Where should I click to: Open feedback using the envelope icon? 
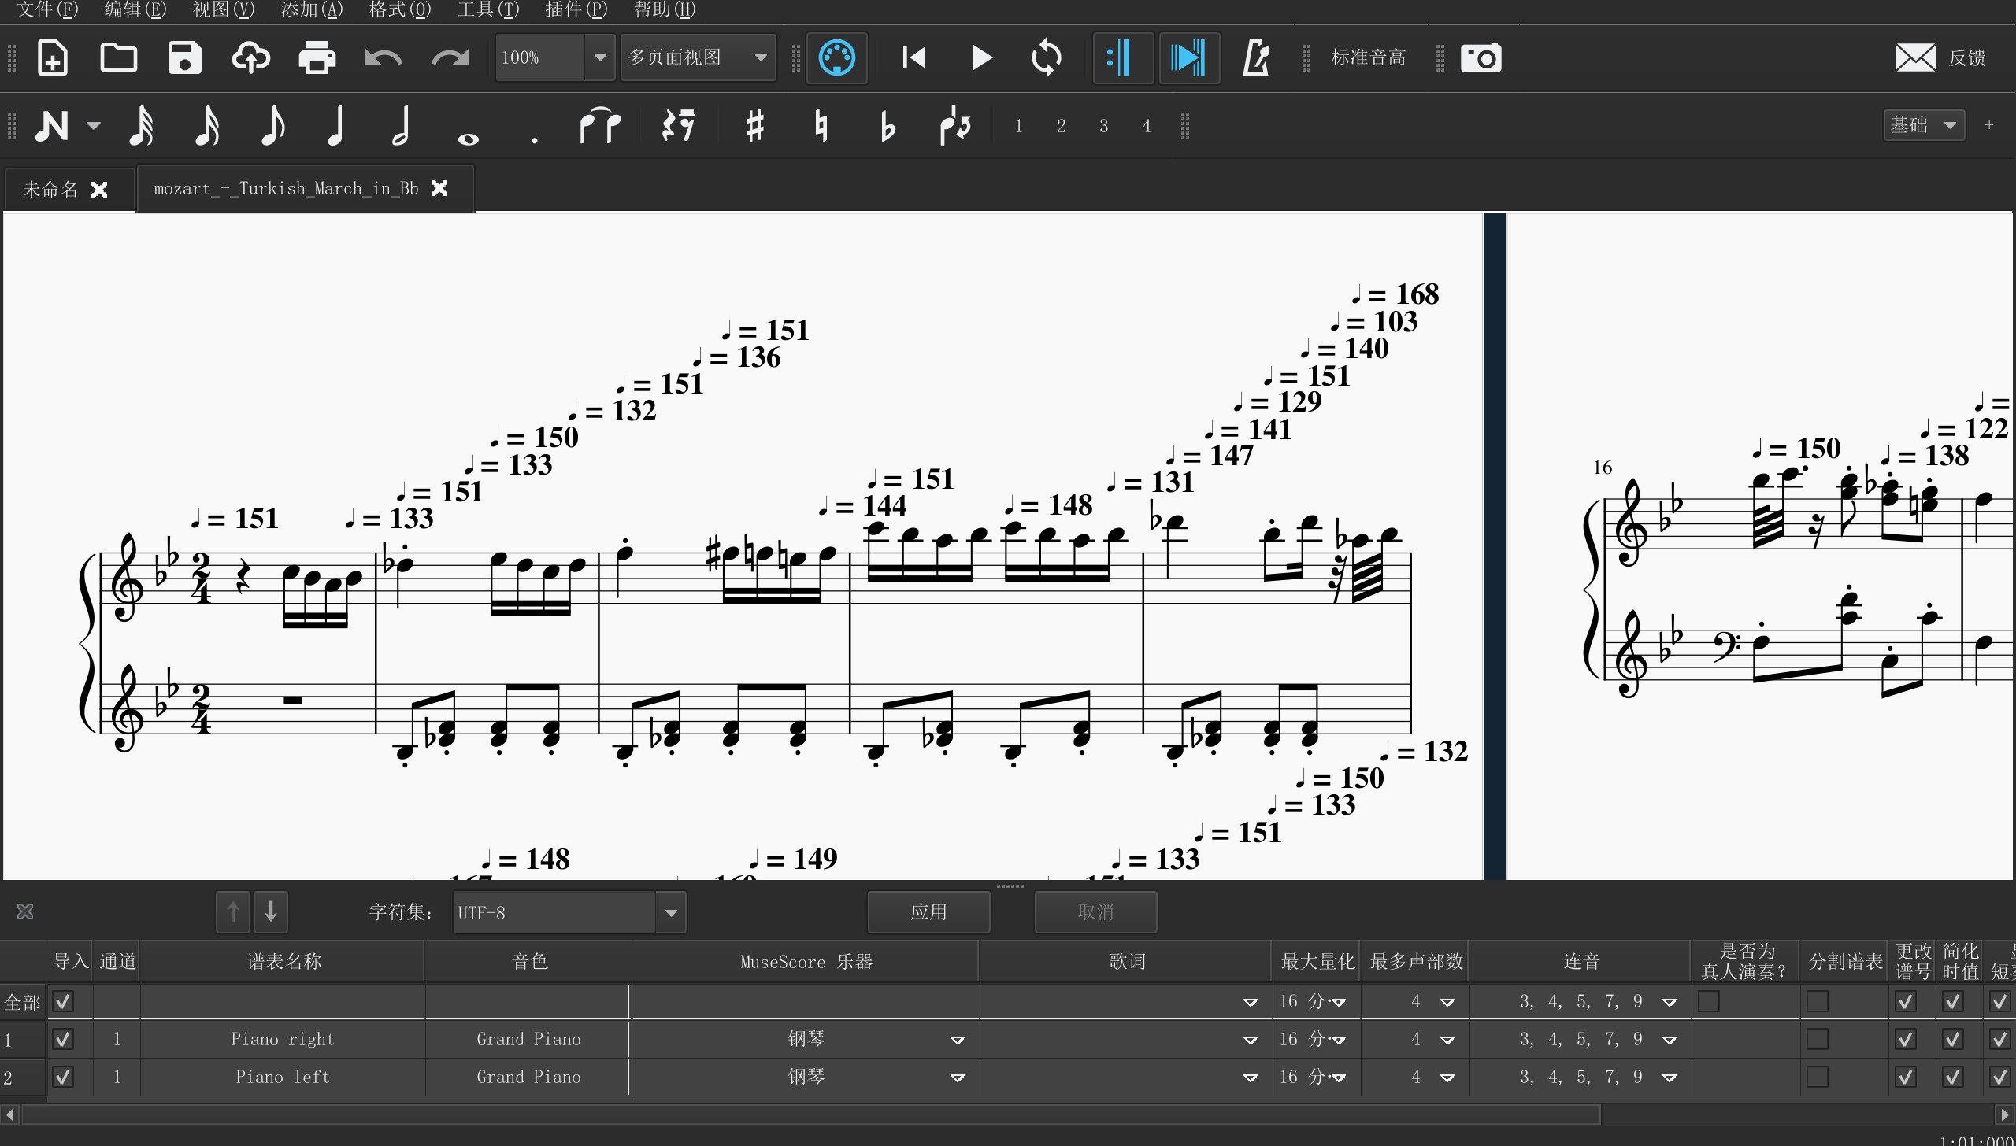point(1915,58)
